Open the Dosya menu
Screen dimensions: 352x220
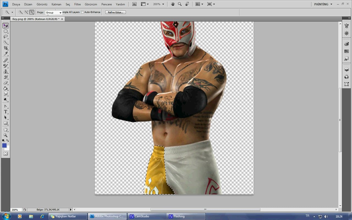(16, 4)
